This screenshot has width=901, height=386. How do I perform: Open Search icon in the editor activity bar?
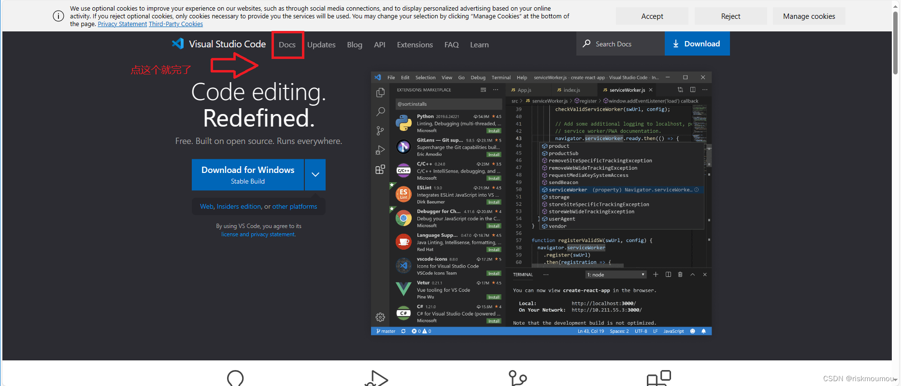tap(381, 112)
